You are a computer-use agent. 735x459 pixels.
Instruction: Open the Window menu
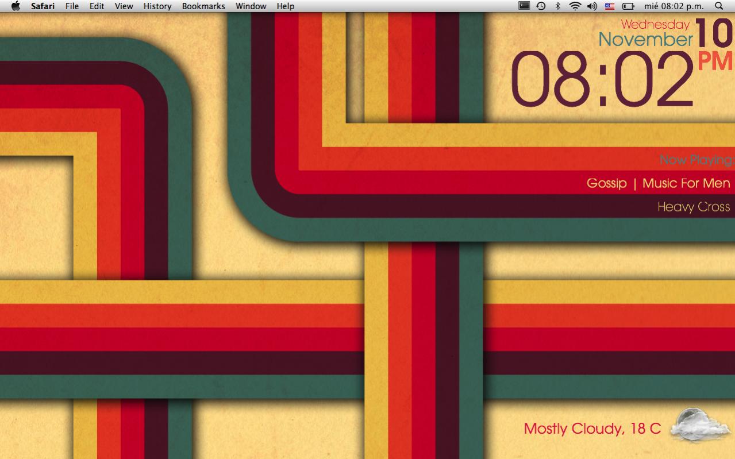(x=251, y=6)
